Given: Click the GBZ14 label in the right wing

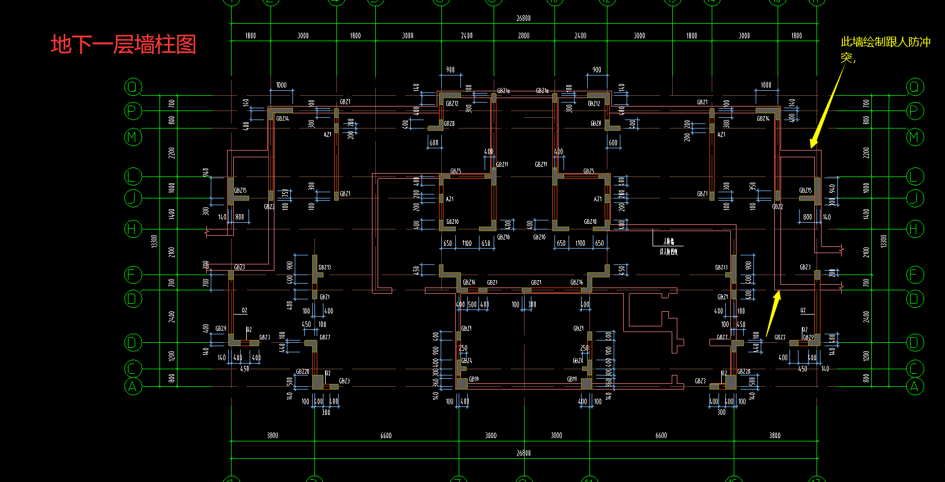Looking at the screenshot, I should (x=763, y=118).
